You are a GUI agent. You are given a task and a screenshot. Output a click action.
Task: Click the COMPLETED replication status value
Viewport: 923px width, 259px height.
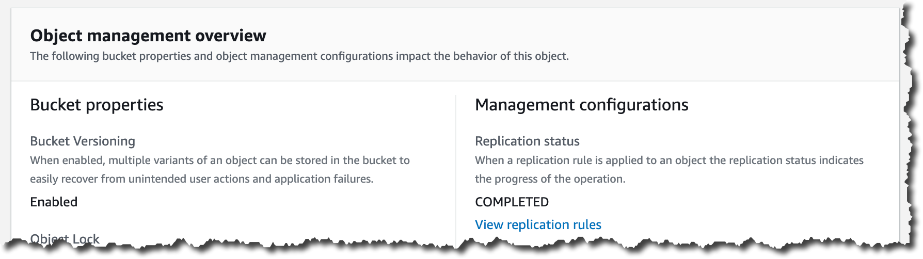tap(512, 202)
